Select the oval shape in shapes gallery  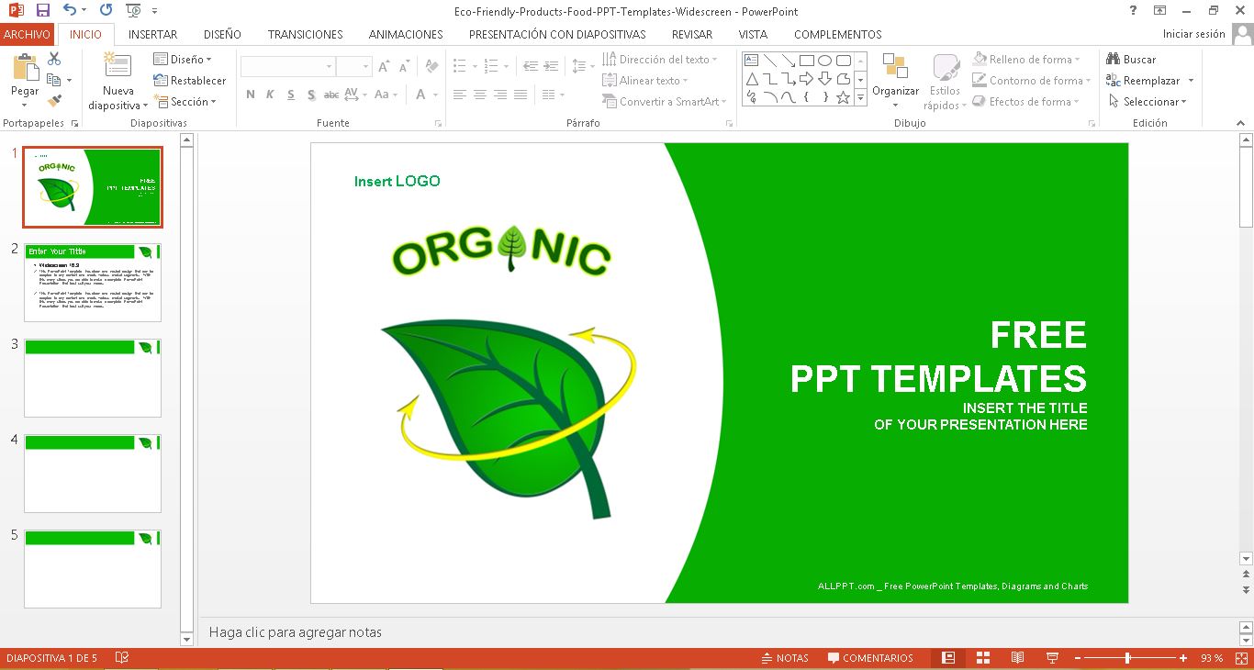pyautogui.click(x=824, y=61)
